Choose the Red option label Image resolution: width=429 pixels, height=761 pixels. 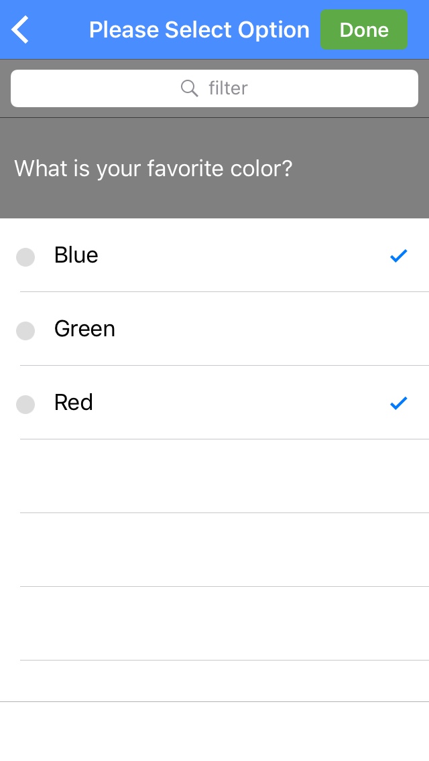(x=74, y=403)
